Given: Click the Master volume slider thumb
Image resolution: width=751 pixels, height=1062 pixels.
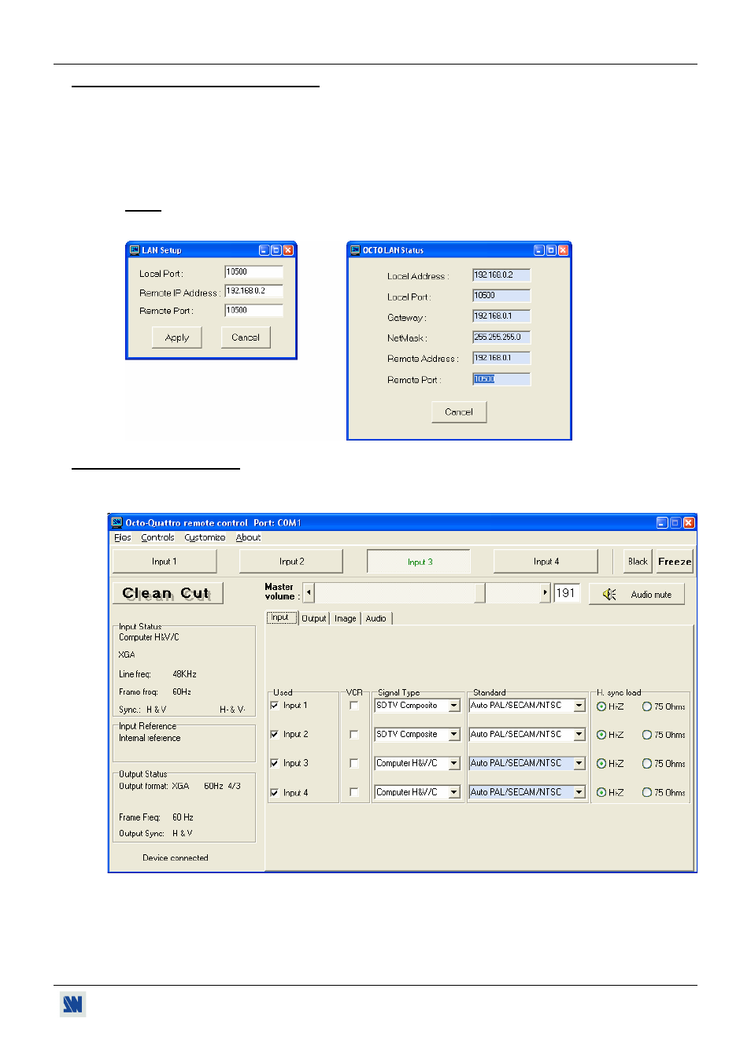Looking at the screenshot, I should [x=479, y=593].
